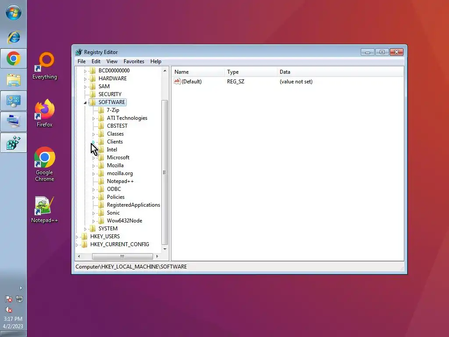Expand the Wow6432Node key

(x=93, y=221)
